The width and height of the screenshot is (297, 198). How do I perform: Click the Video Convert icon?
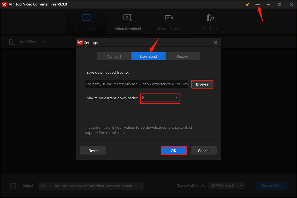(x=86, y=18)
